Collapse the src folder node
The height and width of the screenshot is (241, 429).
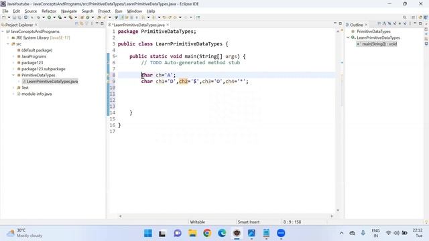pyautogui.click(x=8, y=44)
